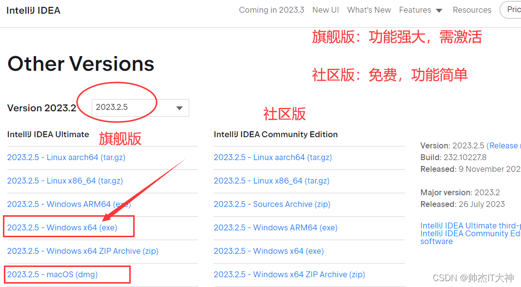The image size is (521, 287).
Task: Click the Build: 232.10227.8 text
Action: coord(453,157)
